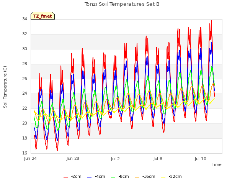Click the Jun 24 x-axis tick label
The image size is (245, 184).
30,158
